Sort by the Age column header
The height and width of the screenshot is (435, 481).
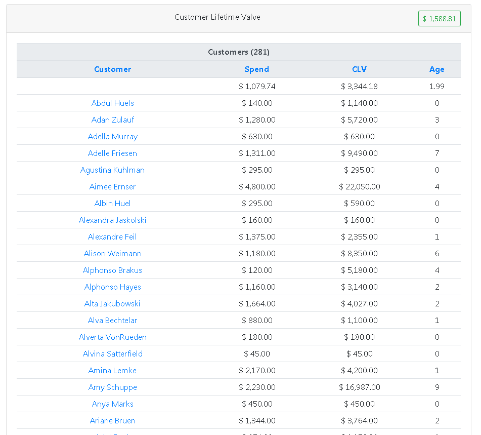pyautogui.click(x=436, y=69)
